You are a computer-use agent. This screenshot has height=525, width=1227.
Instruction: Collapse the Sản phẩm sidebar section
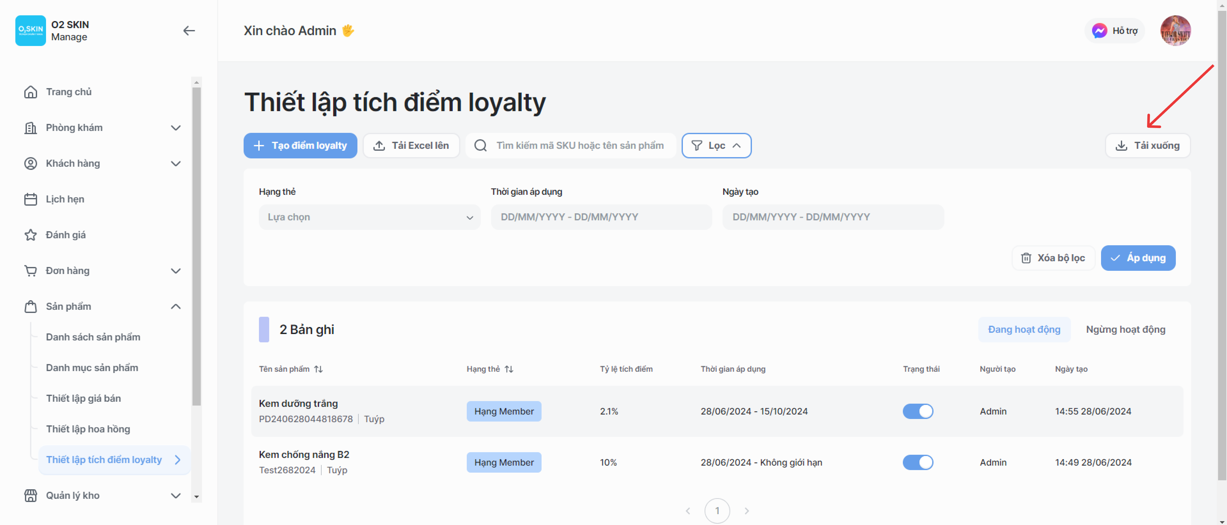(x=176, y=307)
